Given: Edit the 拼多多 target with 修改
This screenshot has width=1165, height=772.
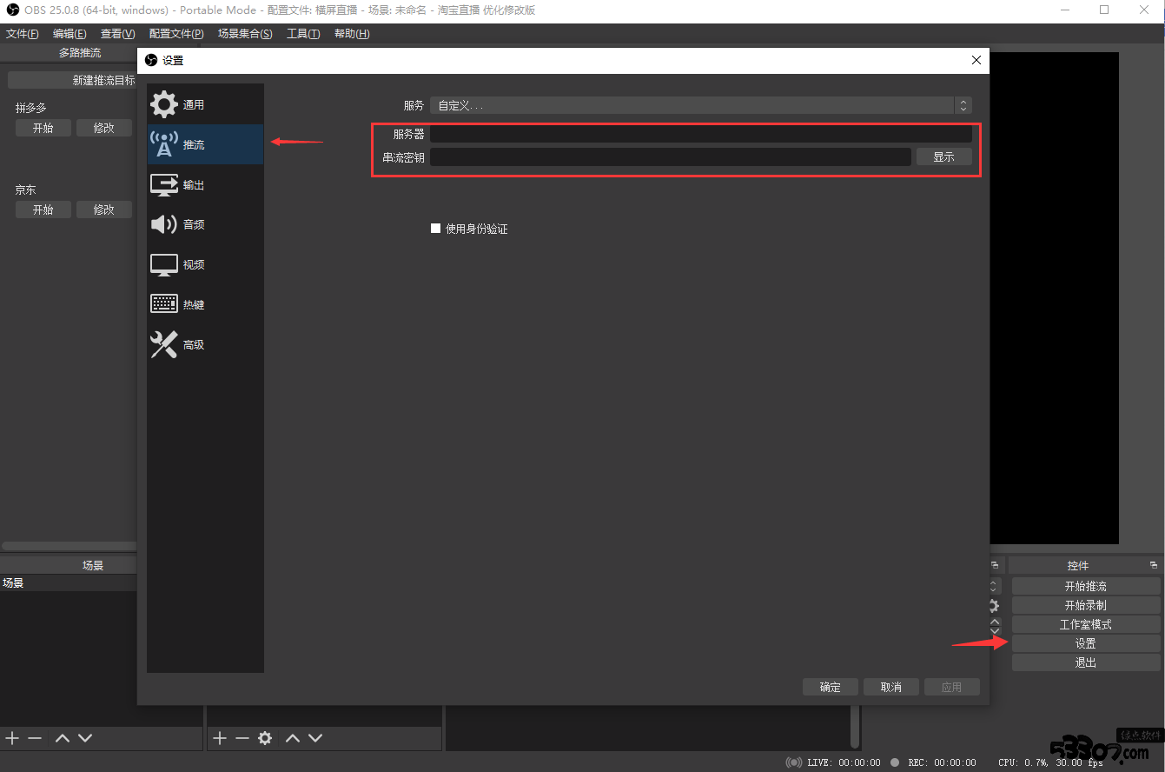Looking at the screenshot, I should (103, 128).
